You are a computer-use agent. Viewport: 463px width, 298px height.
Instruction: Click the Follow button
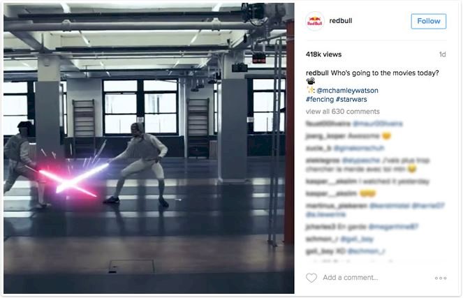pos(429,21)
